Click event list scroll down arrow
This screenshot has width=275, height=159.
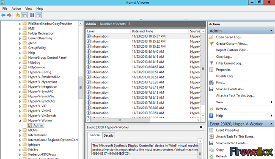(203, 116)
